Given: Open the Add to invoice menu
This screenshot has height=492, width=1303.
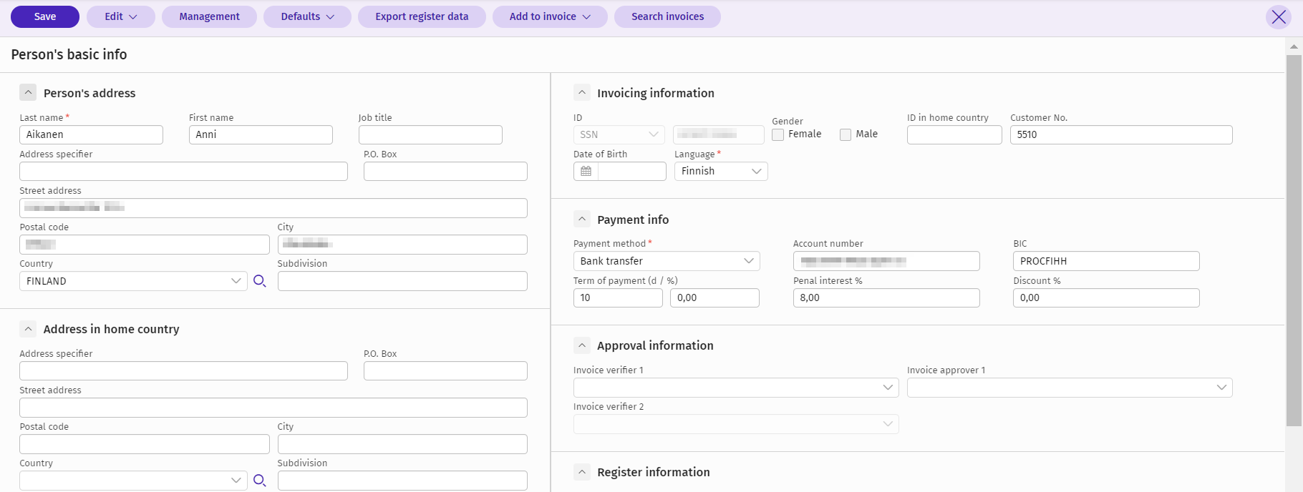Looking at the screenshot, I should pyautogui.click(x=549, y=16).
